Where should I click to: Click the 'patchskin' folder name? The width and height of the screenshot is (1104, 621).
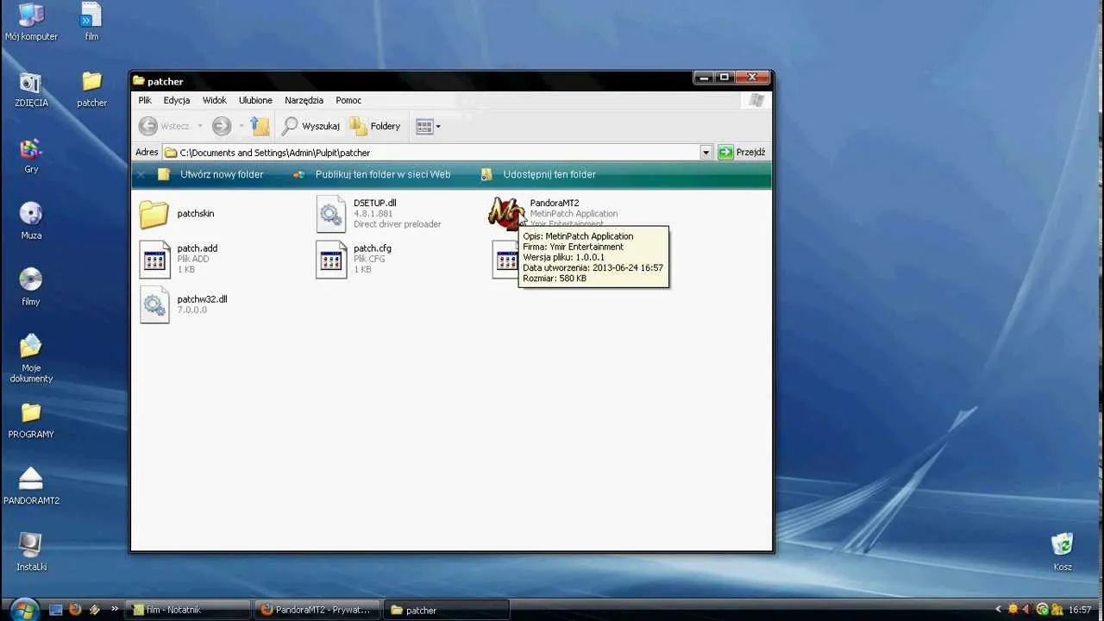click(196, 214)
